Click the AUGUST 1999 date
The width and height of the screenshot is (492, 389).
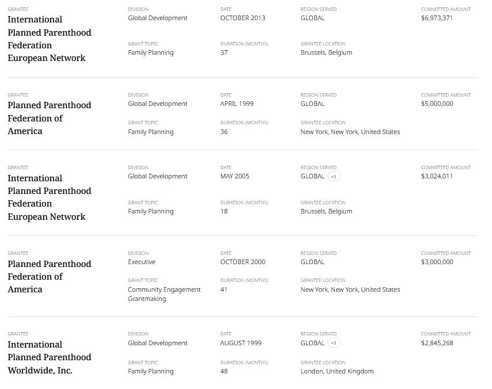241,343
